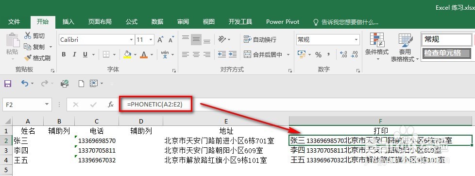Create new blank workbook icon
The height and width of the screenshot is (176, 475).
click(x=81, y=84)
